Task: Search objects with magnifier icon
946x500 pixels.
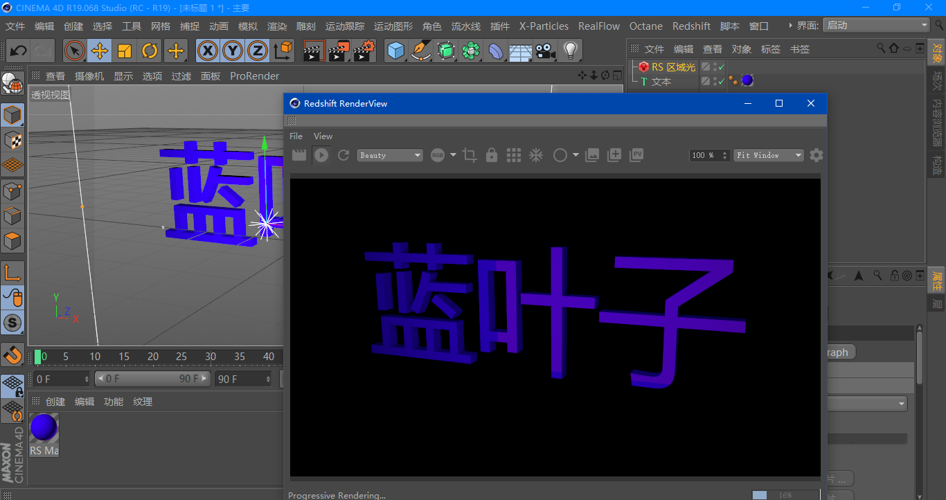Action: [x=881, y=48]
